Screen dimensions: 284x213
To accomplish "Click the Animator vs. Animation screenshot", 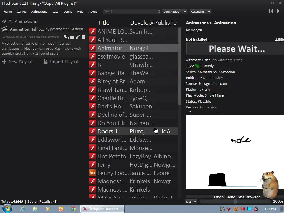I will 235,152.
